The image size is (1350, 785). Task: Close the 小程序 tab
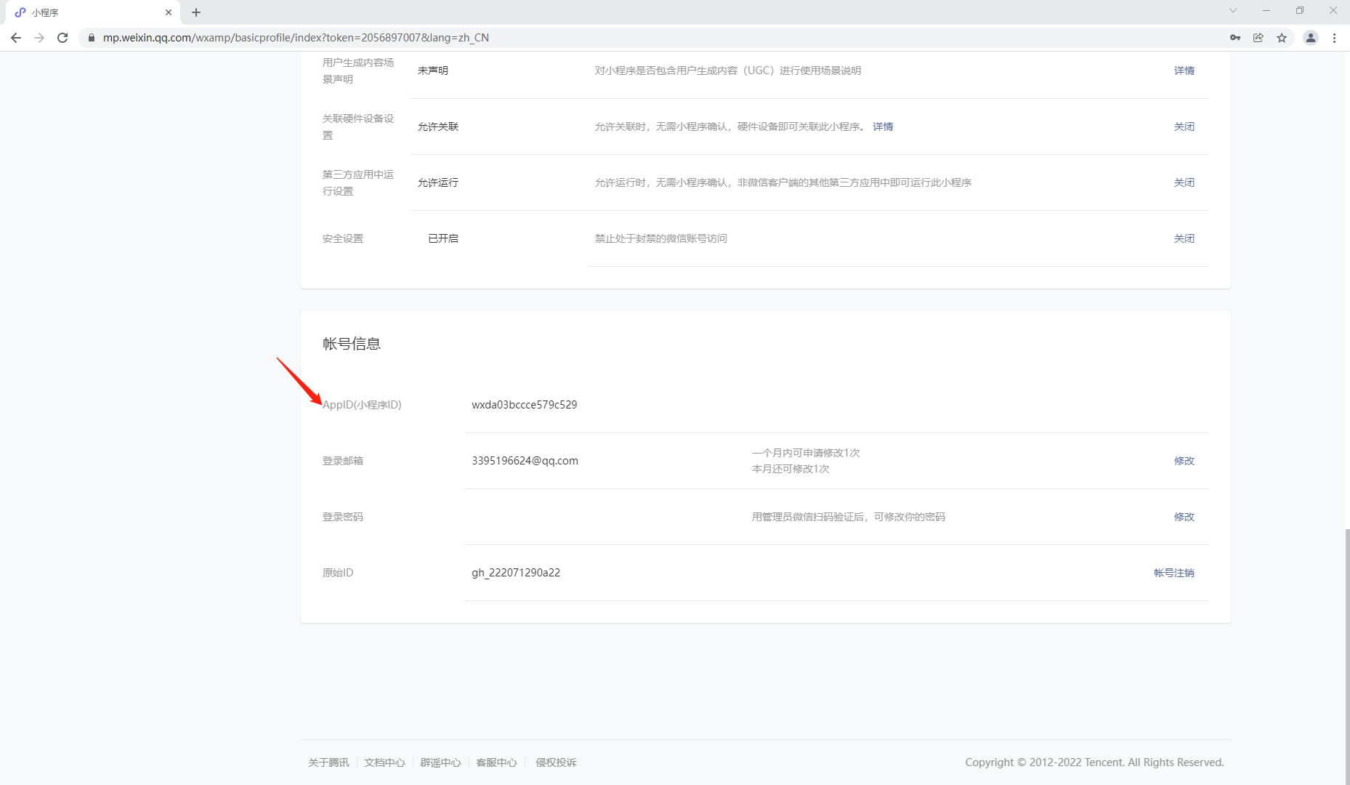pyautogui.click(x=169, y=12)
